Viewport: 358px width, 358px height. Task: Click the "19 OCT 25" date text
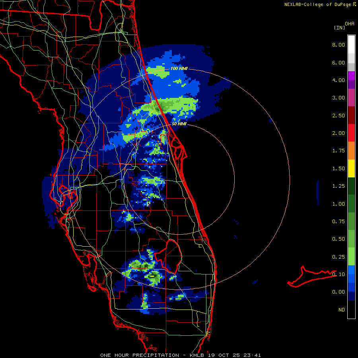(x=223, y=355)
